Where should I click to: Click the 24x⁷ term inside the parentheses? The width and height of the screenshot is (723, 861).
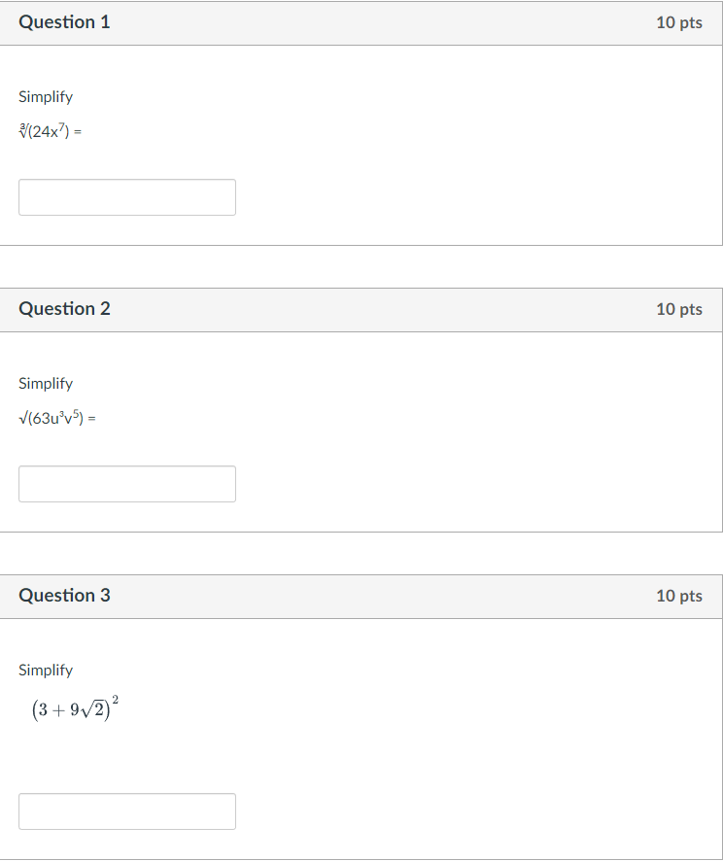coord(49,132)
